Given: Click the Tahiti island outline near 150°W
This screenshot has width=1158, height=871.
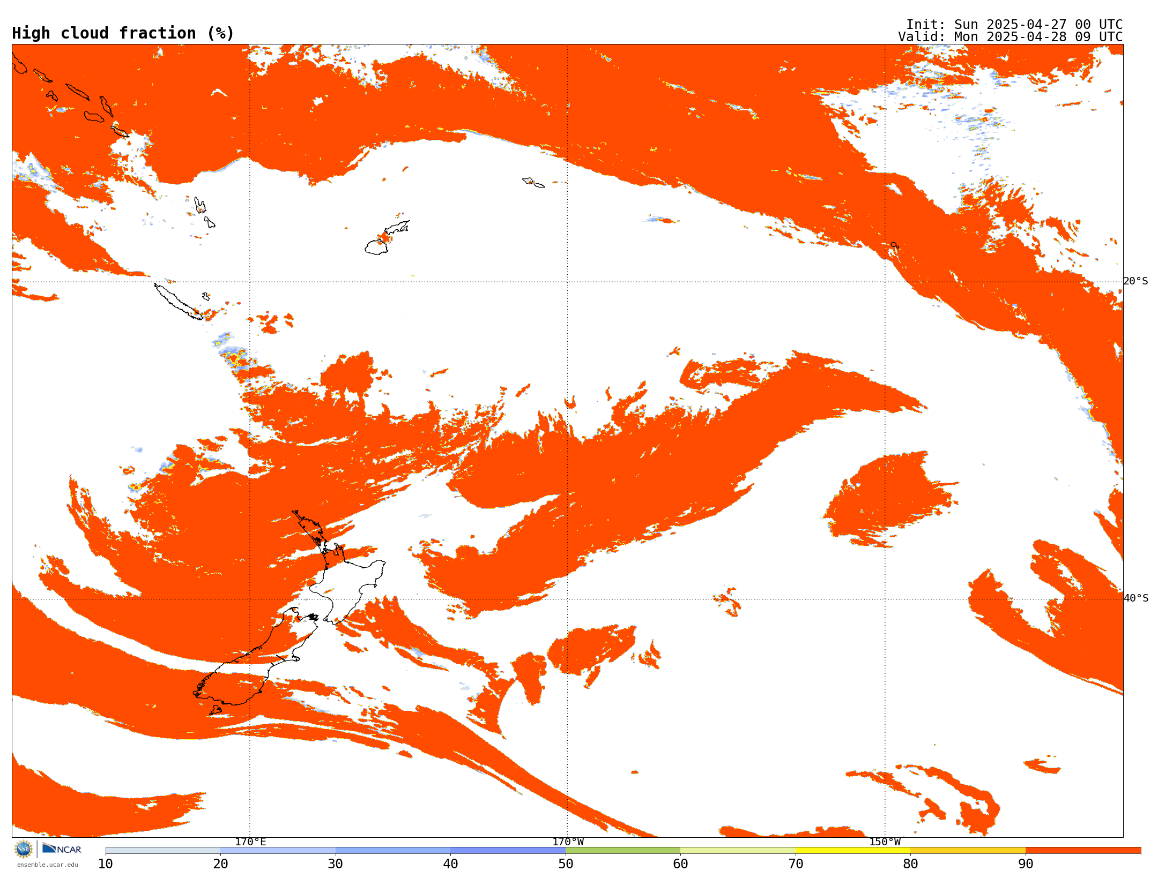Looking at the screenshot, I should [895, 245].
